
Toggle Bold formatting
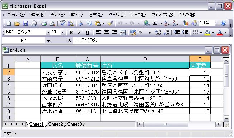[x=71, y=32]
